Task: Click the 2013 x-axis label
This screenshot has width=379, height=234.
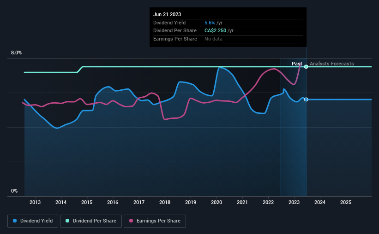Action: coord(35,202)
